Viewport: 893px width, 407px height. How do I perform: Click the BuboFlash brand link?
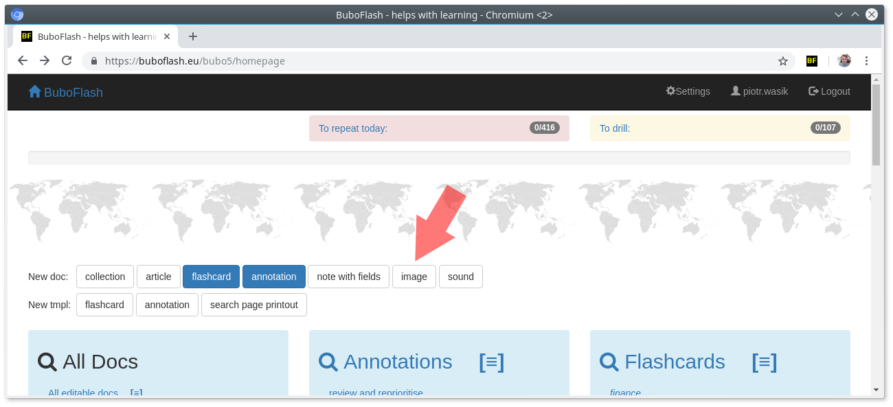[x=65, y=92]
